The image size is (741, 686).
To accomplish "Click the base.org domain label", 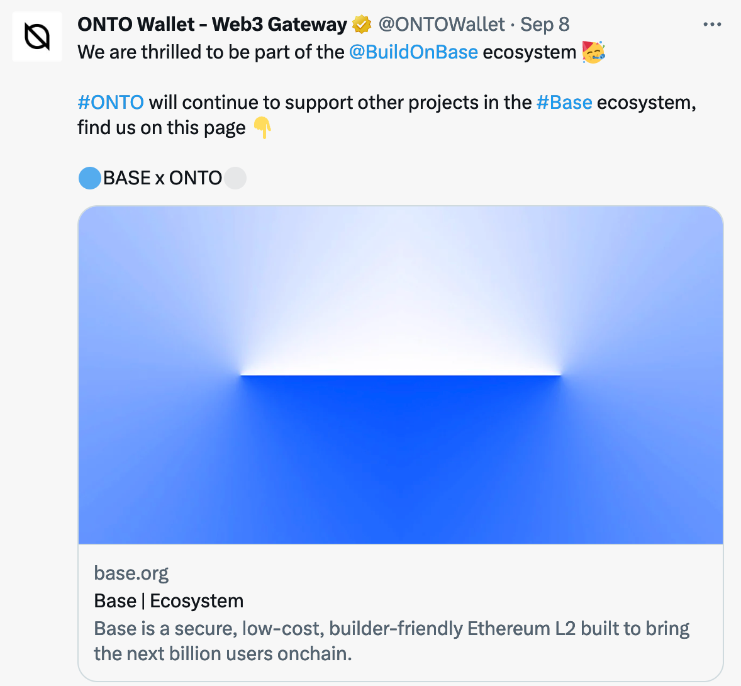I will point(131,573).
